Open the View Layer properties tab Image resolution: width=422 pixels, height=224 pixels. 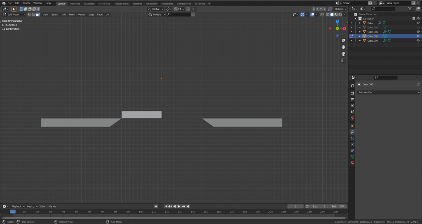click(352, 106)
